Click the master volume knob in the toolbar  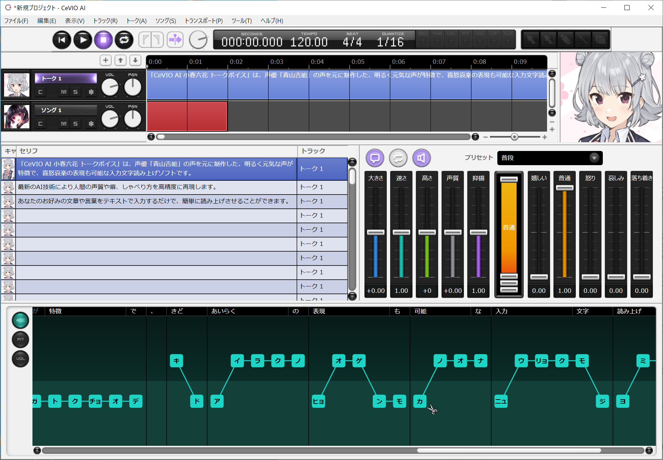[198, 40]
